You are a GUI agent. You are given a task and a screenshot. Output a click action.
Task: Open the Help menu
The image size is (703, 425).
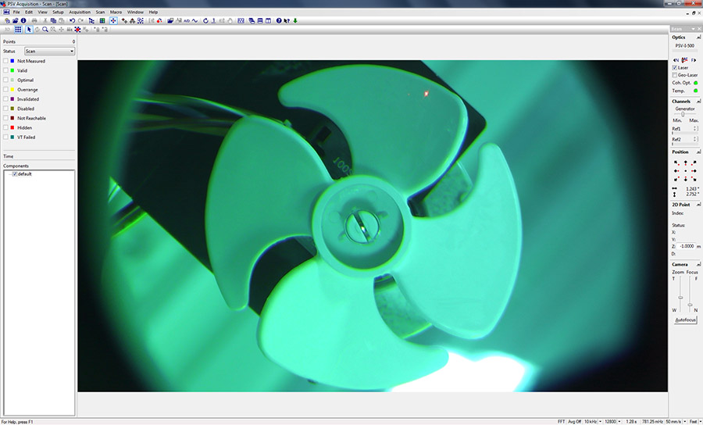pyautogui.click(x=153, y=12)
